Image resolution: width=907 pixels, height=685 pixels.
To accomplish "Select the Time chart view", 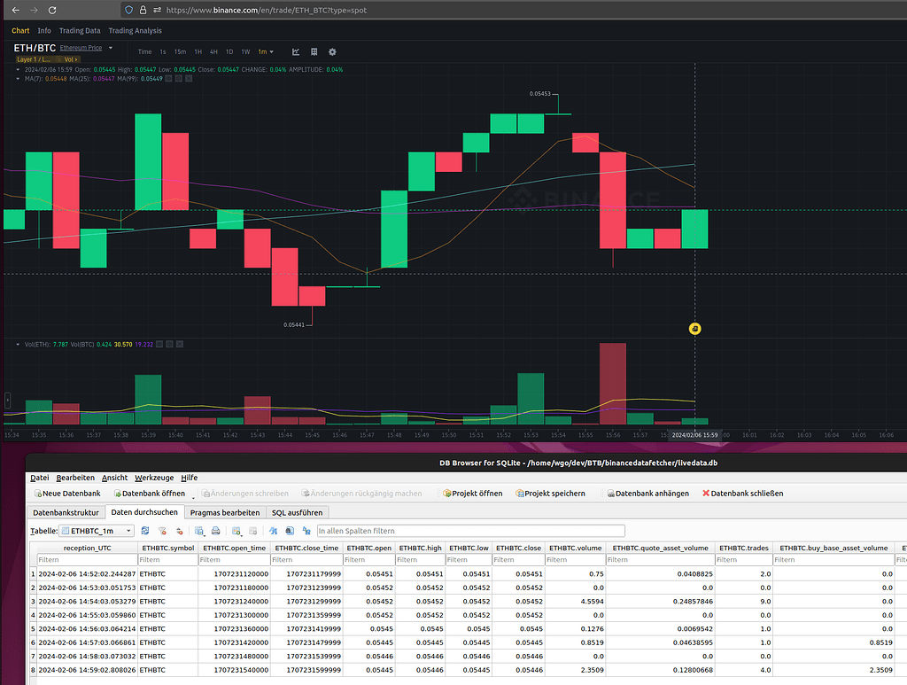I will pyautogui.click(x=144, y=51).
